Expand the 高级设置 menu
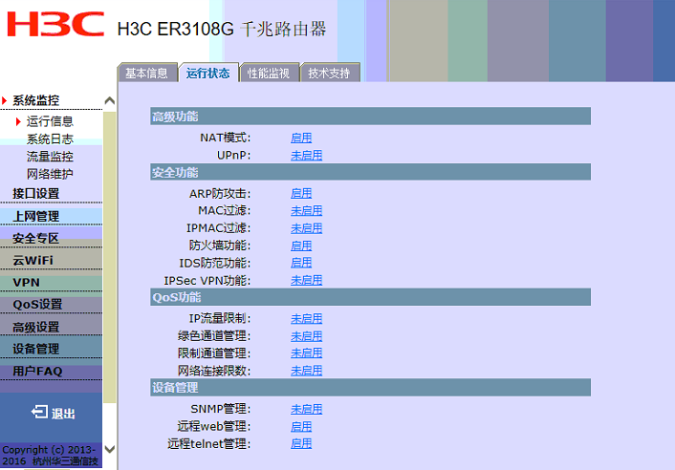 (x=36, y=327)
